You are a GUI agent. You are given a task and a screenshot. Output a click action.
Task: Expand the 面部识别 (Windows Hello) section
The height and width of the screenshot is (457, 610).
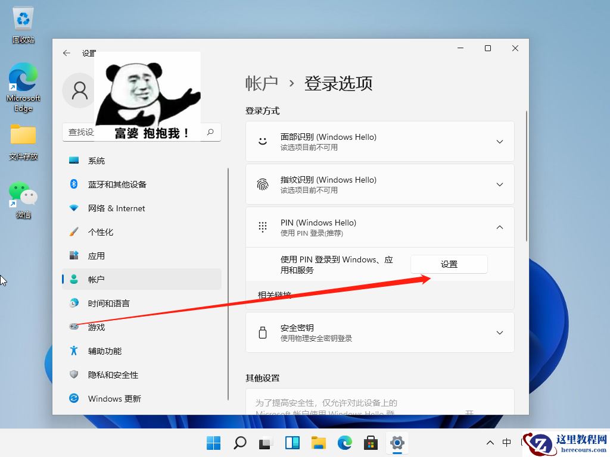click(x=499, y=141)
